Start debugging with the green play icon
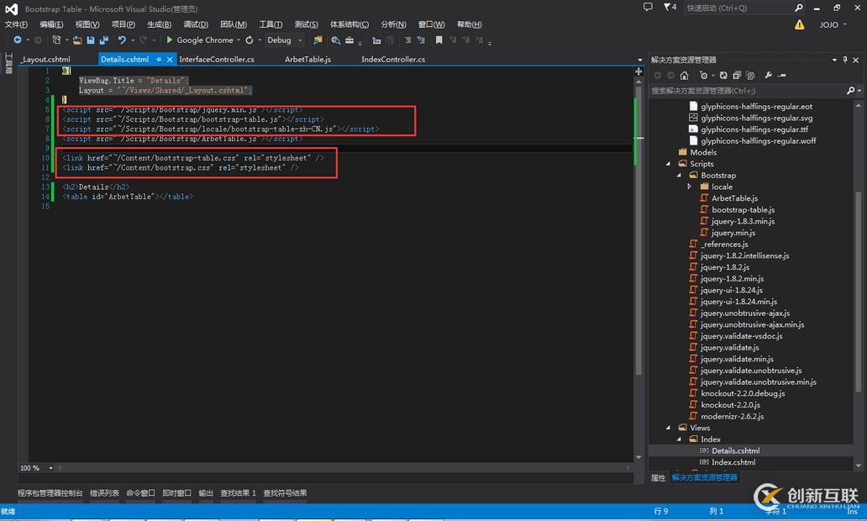The height and width of the screenshot is (521, 867). click(x=169, y=40)
